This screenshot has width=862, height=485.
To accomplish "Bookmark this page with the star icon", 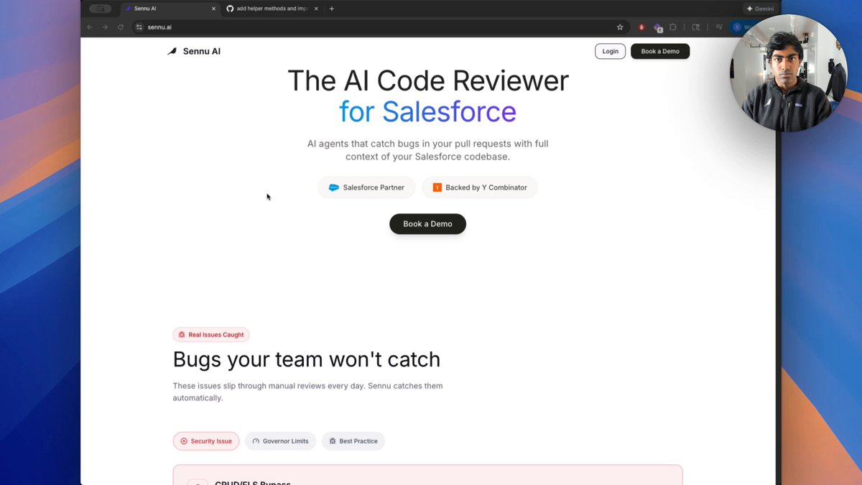I will click(620, 27).
